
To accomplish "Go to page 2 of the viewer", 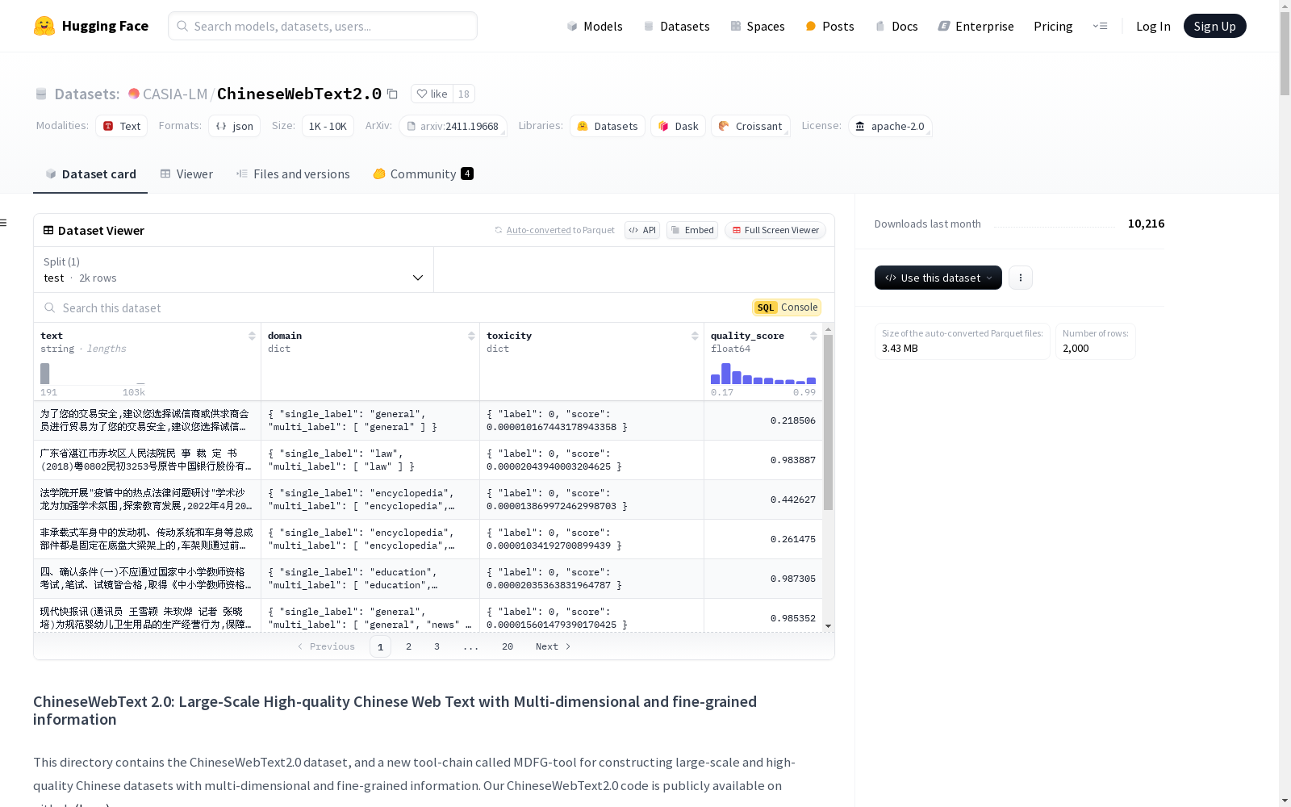I will point(409,646).
